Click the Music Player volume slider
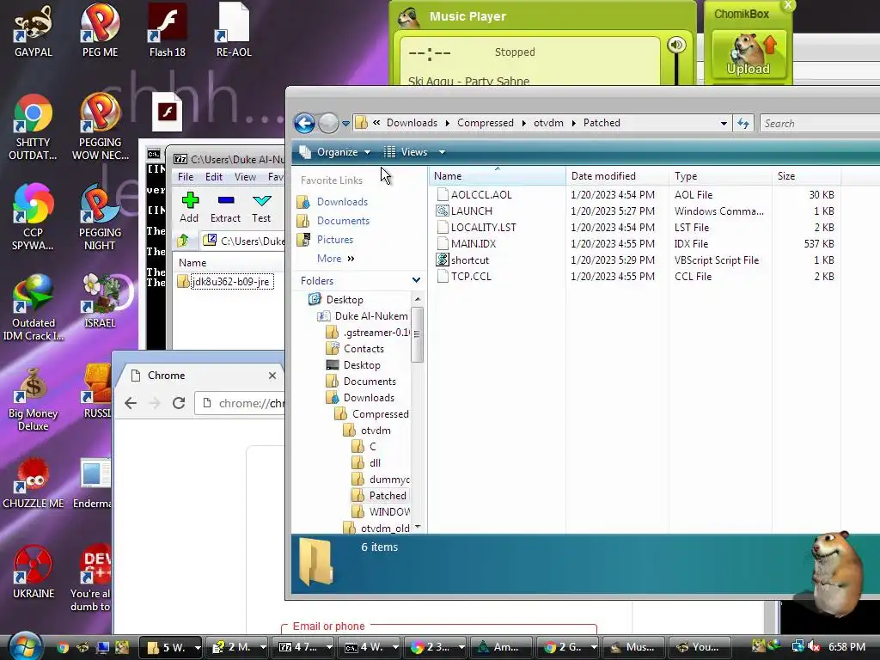The width and height of the screenshot is (880, 660). pyautogui.click(x=676, y=70)
